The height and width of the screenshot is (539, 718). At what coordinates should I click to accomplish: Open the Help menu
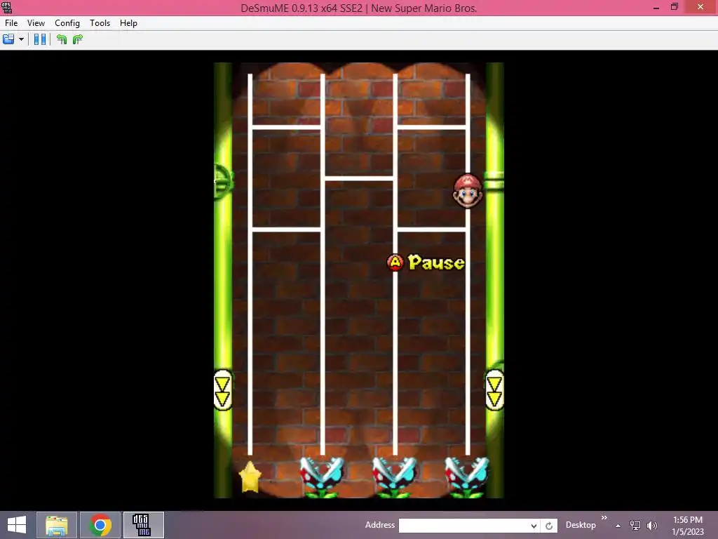tap(128, 23)
